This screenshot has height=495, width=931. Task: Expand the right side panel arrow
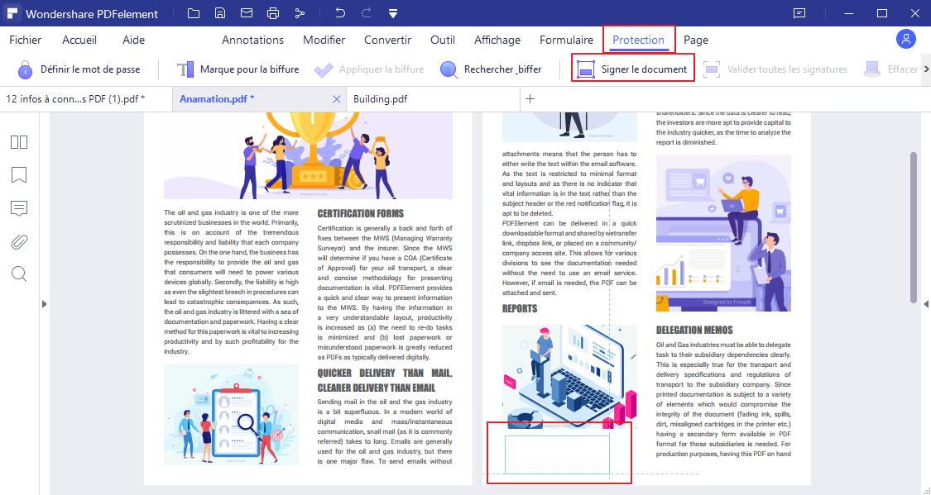[926, 304]
